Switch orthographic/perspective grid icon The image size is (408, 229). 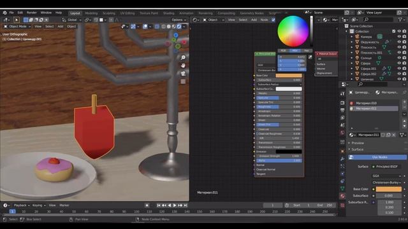(183, 81)
